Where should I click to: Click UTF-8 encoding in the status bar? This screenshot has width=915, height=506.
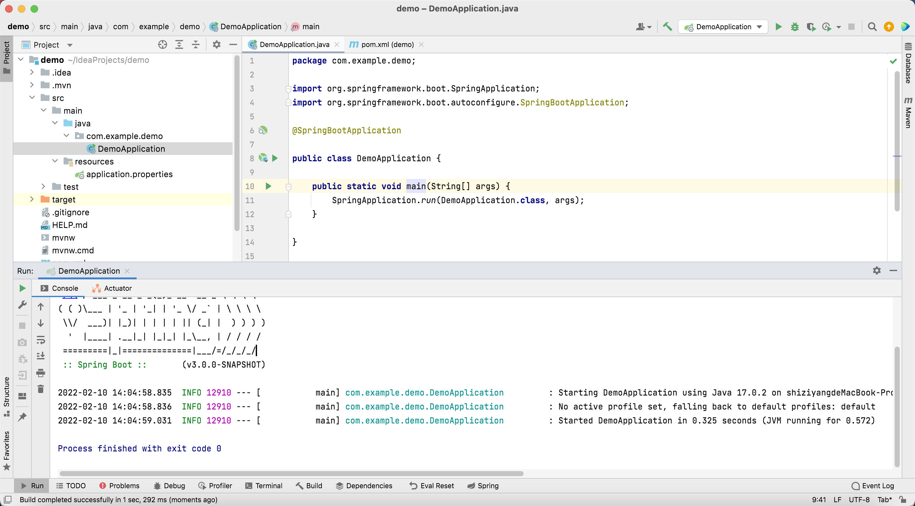tap(860, 500)
